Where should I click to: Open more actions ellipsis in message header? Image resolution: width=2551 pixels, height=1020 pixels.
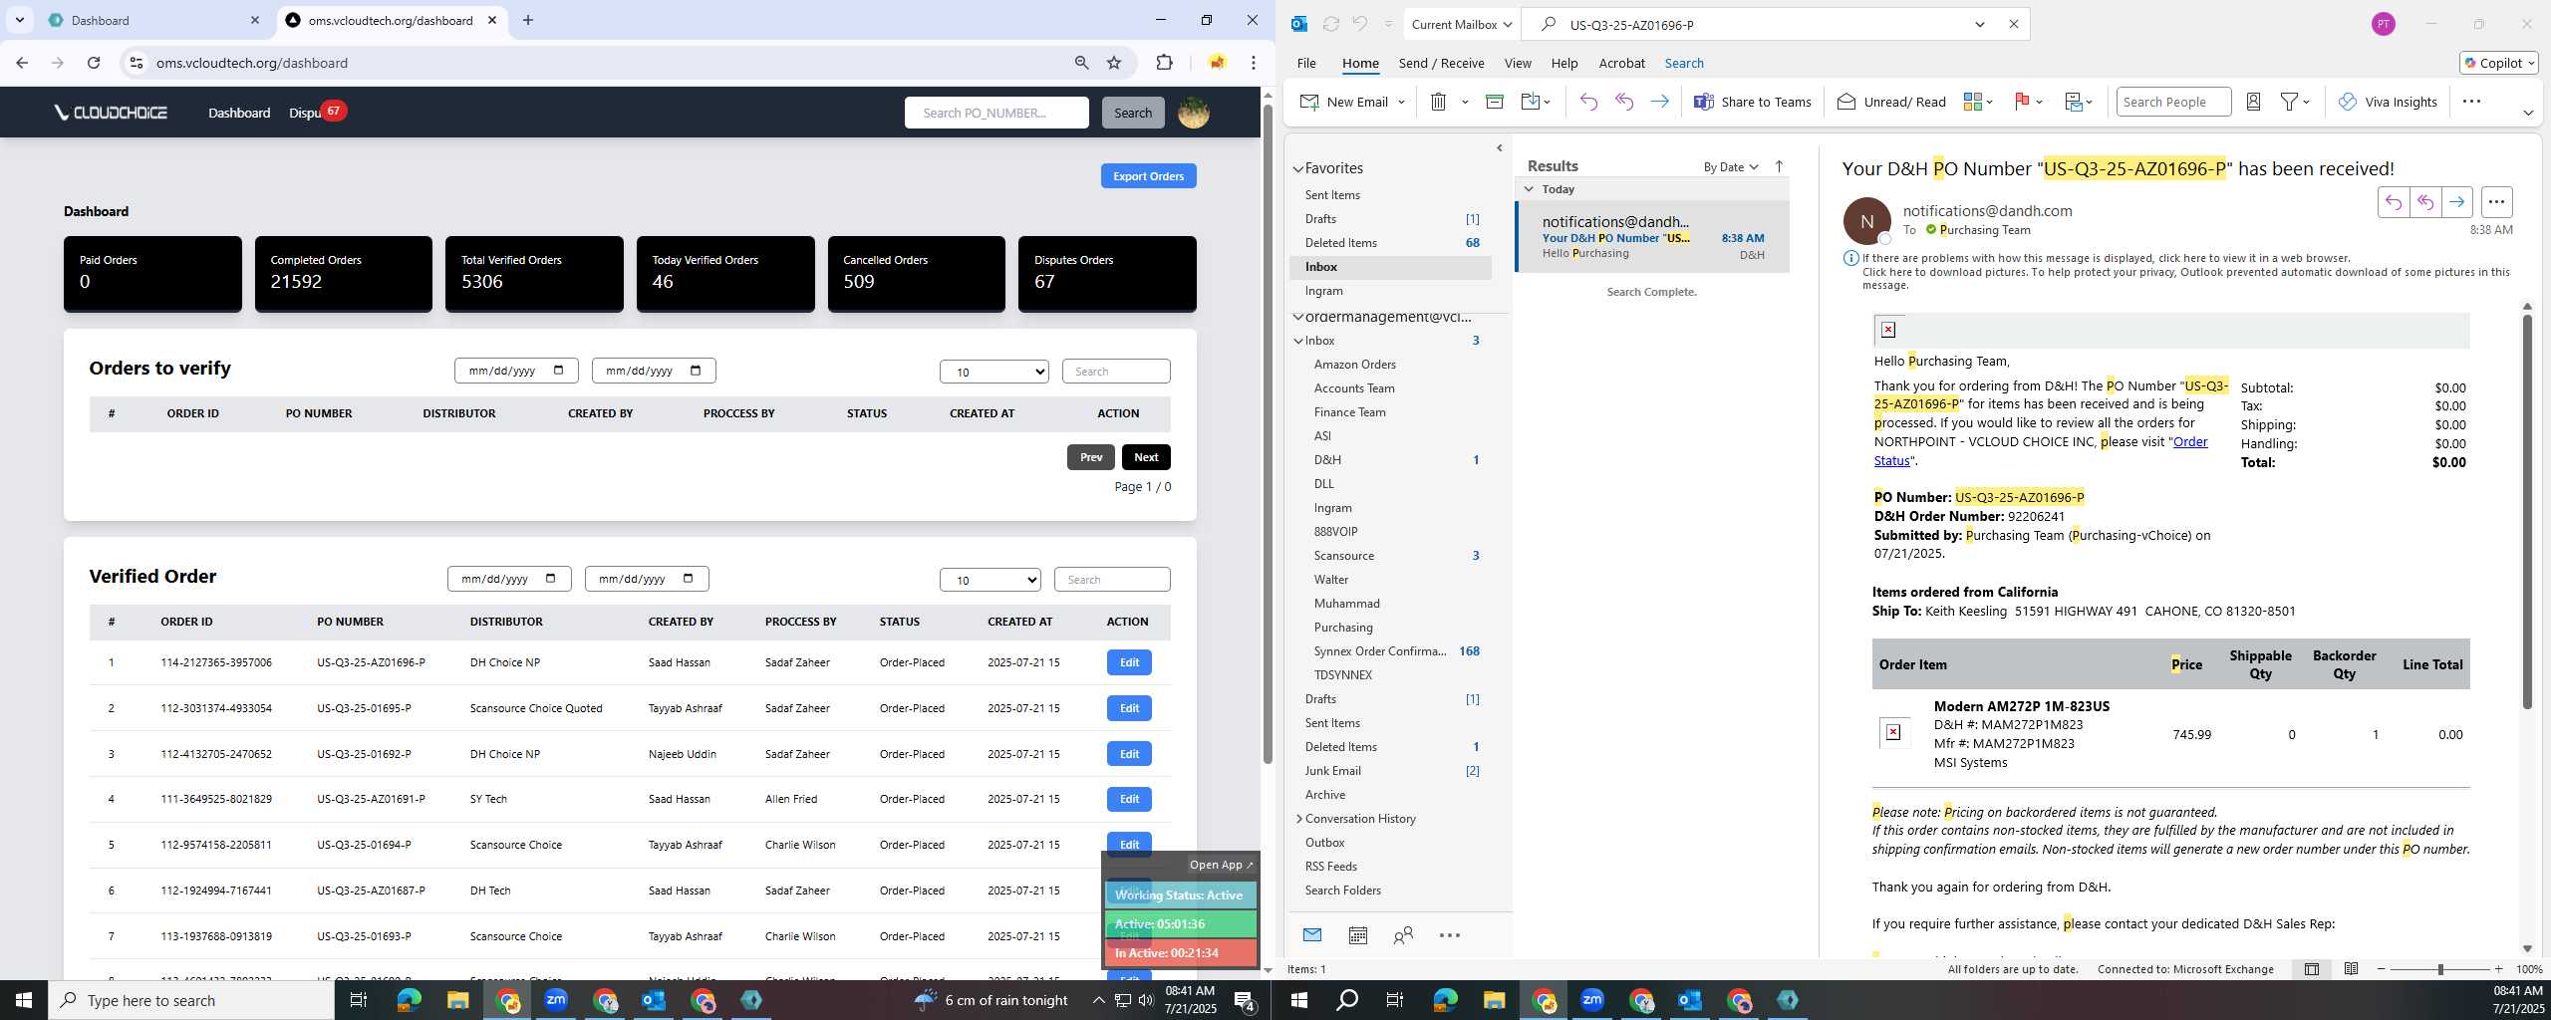coord(2496,202)
